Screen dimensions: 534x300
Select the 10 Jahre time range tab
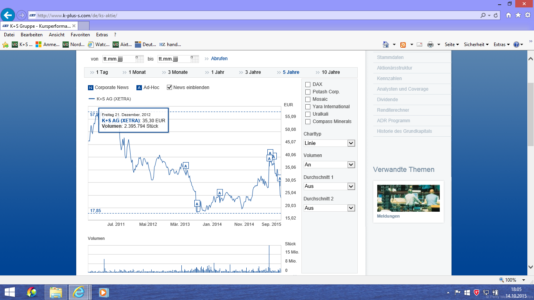point(331,72)
